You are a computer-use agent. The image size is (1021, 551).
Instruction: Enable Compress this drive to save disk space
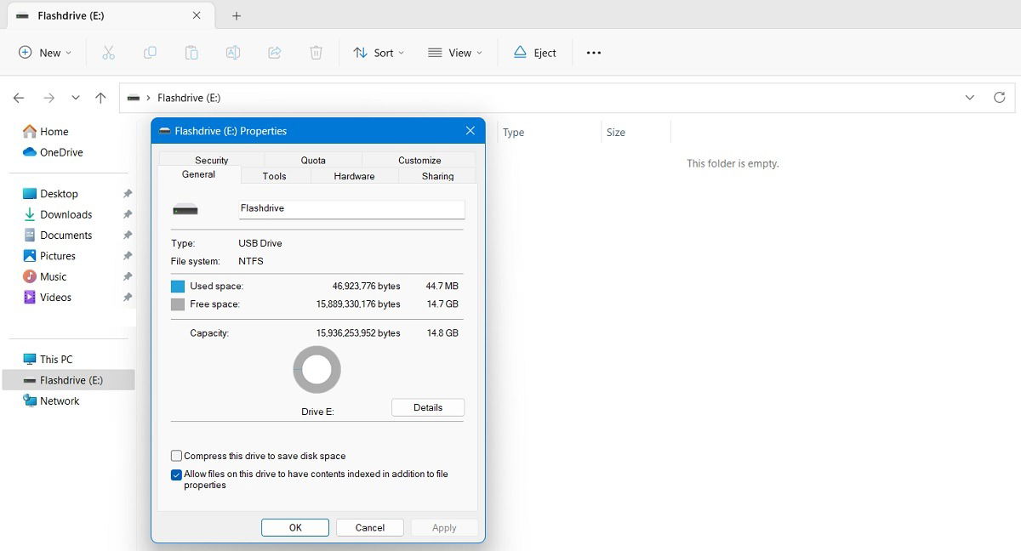(176, 456)
